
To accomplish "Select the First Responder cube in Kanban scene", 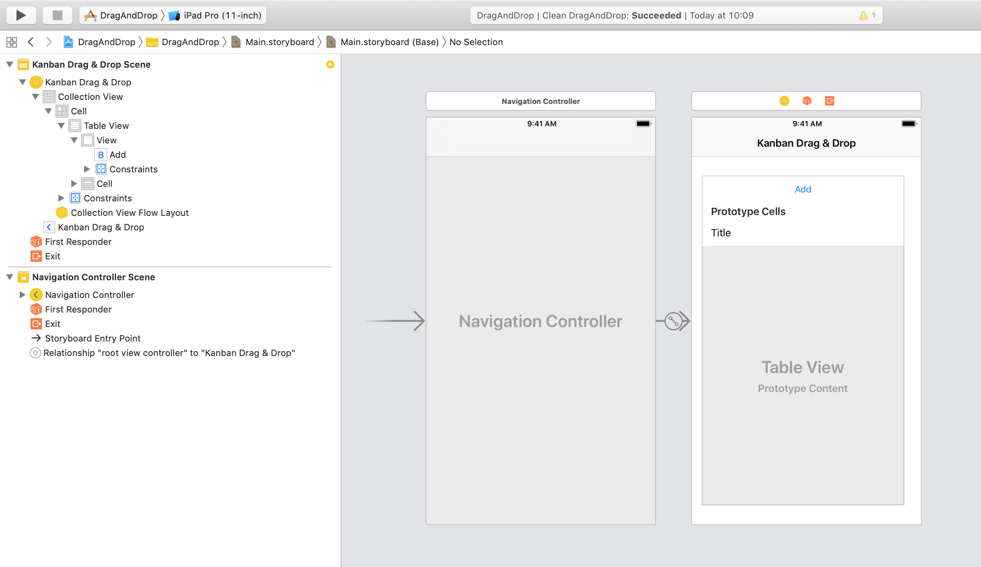I will 36,242.
